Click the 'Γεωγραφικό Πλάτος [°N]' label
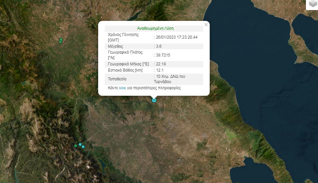The width and height of the screenshot is (318, 183). pos(125,55)
